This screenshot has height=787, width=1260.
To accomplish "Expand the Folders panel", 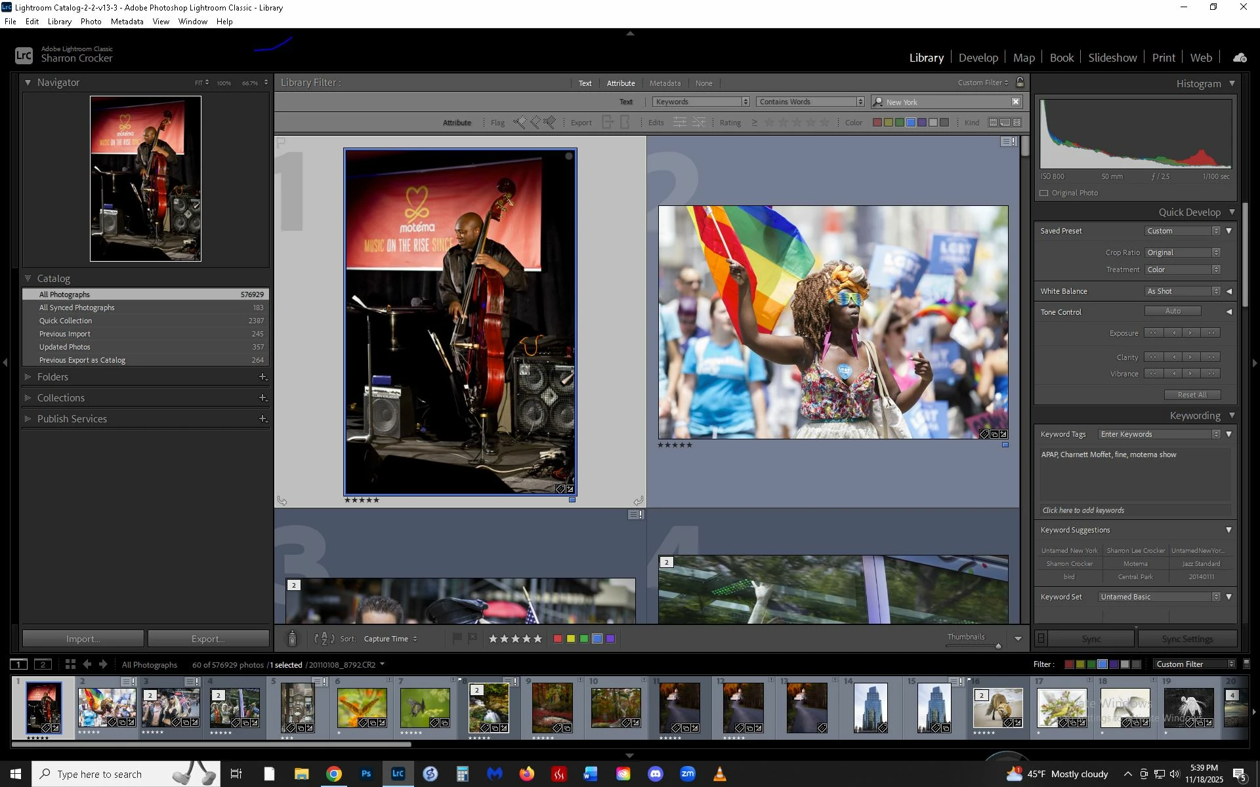I will pos(28,377).
